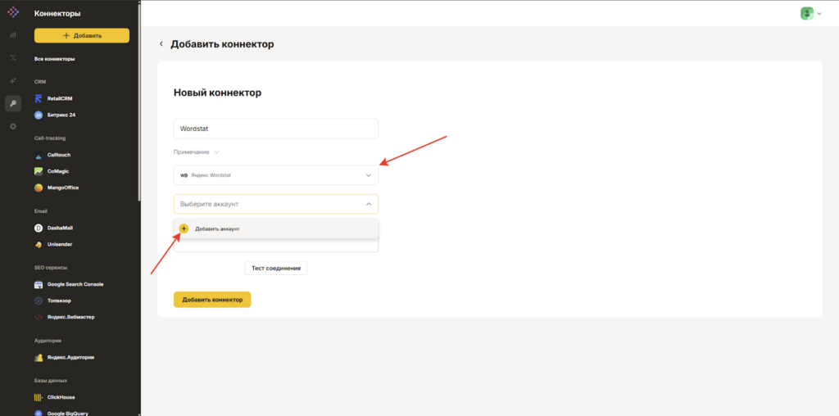
Task: Select Яндекс.Аудитории in the sidebar
Action: (70, 357)
